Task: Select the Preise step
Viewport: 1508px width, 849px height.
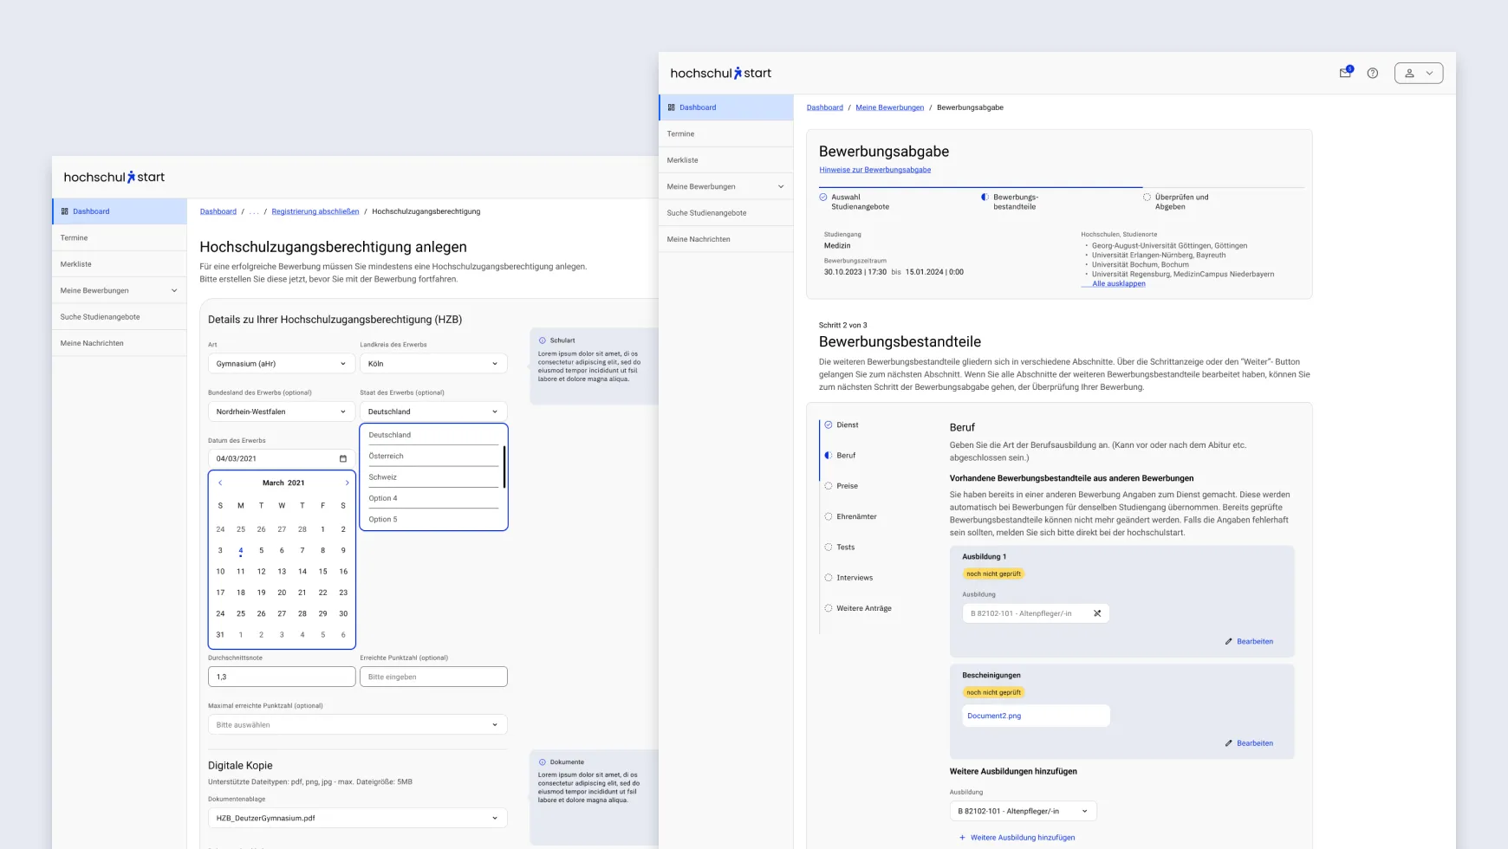Action: click(x=847, y=486)
